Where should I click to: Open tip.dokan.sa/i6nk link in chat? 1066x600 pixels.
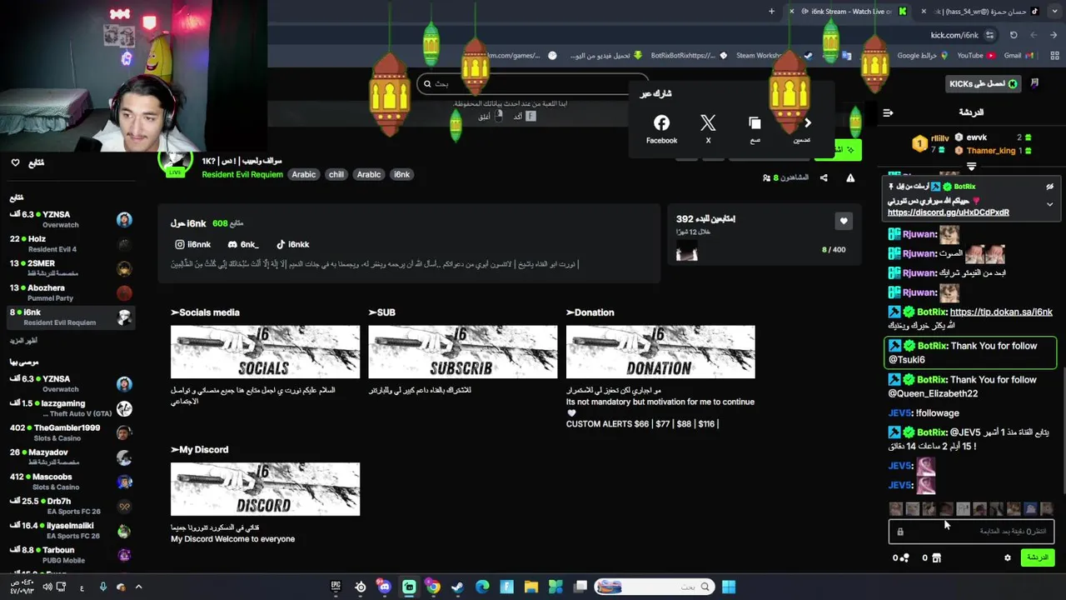point(1001,312)
